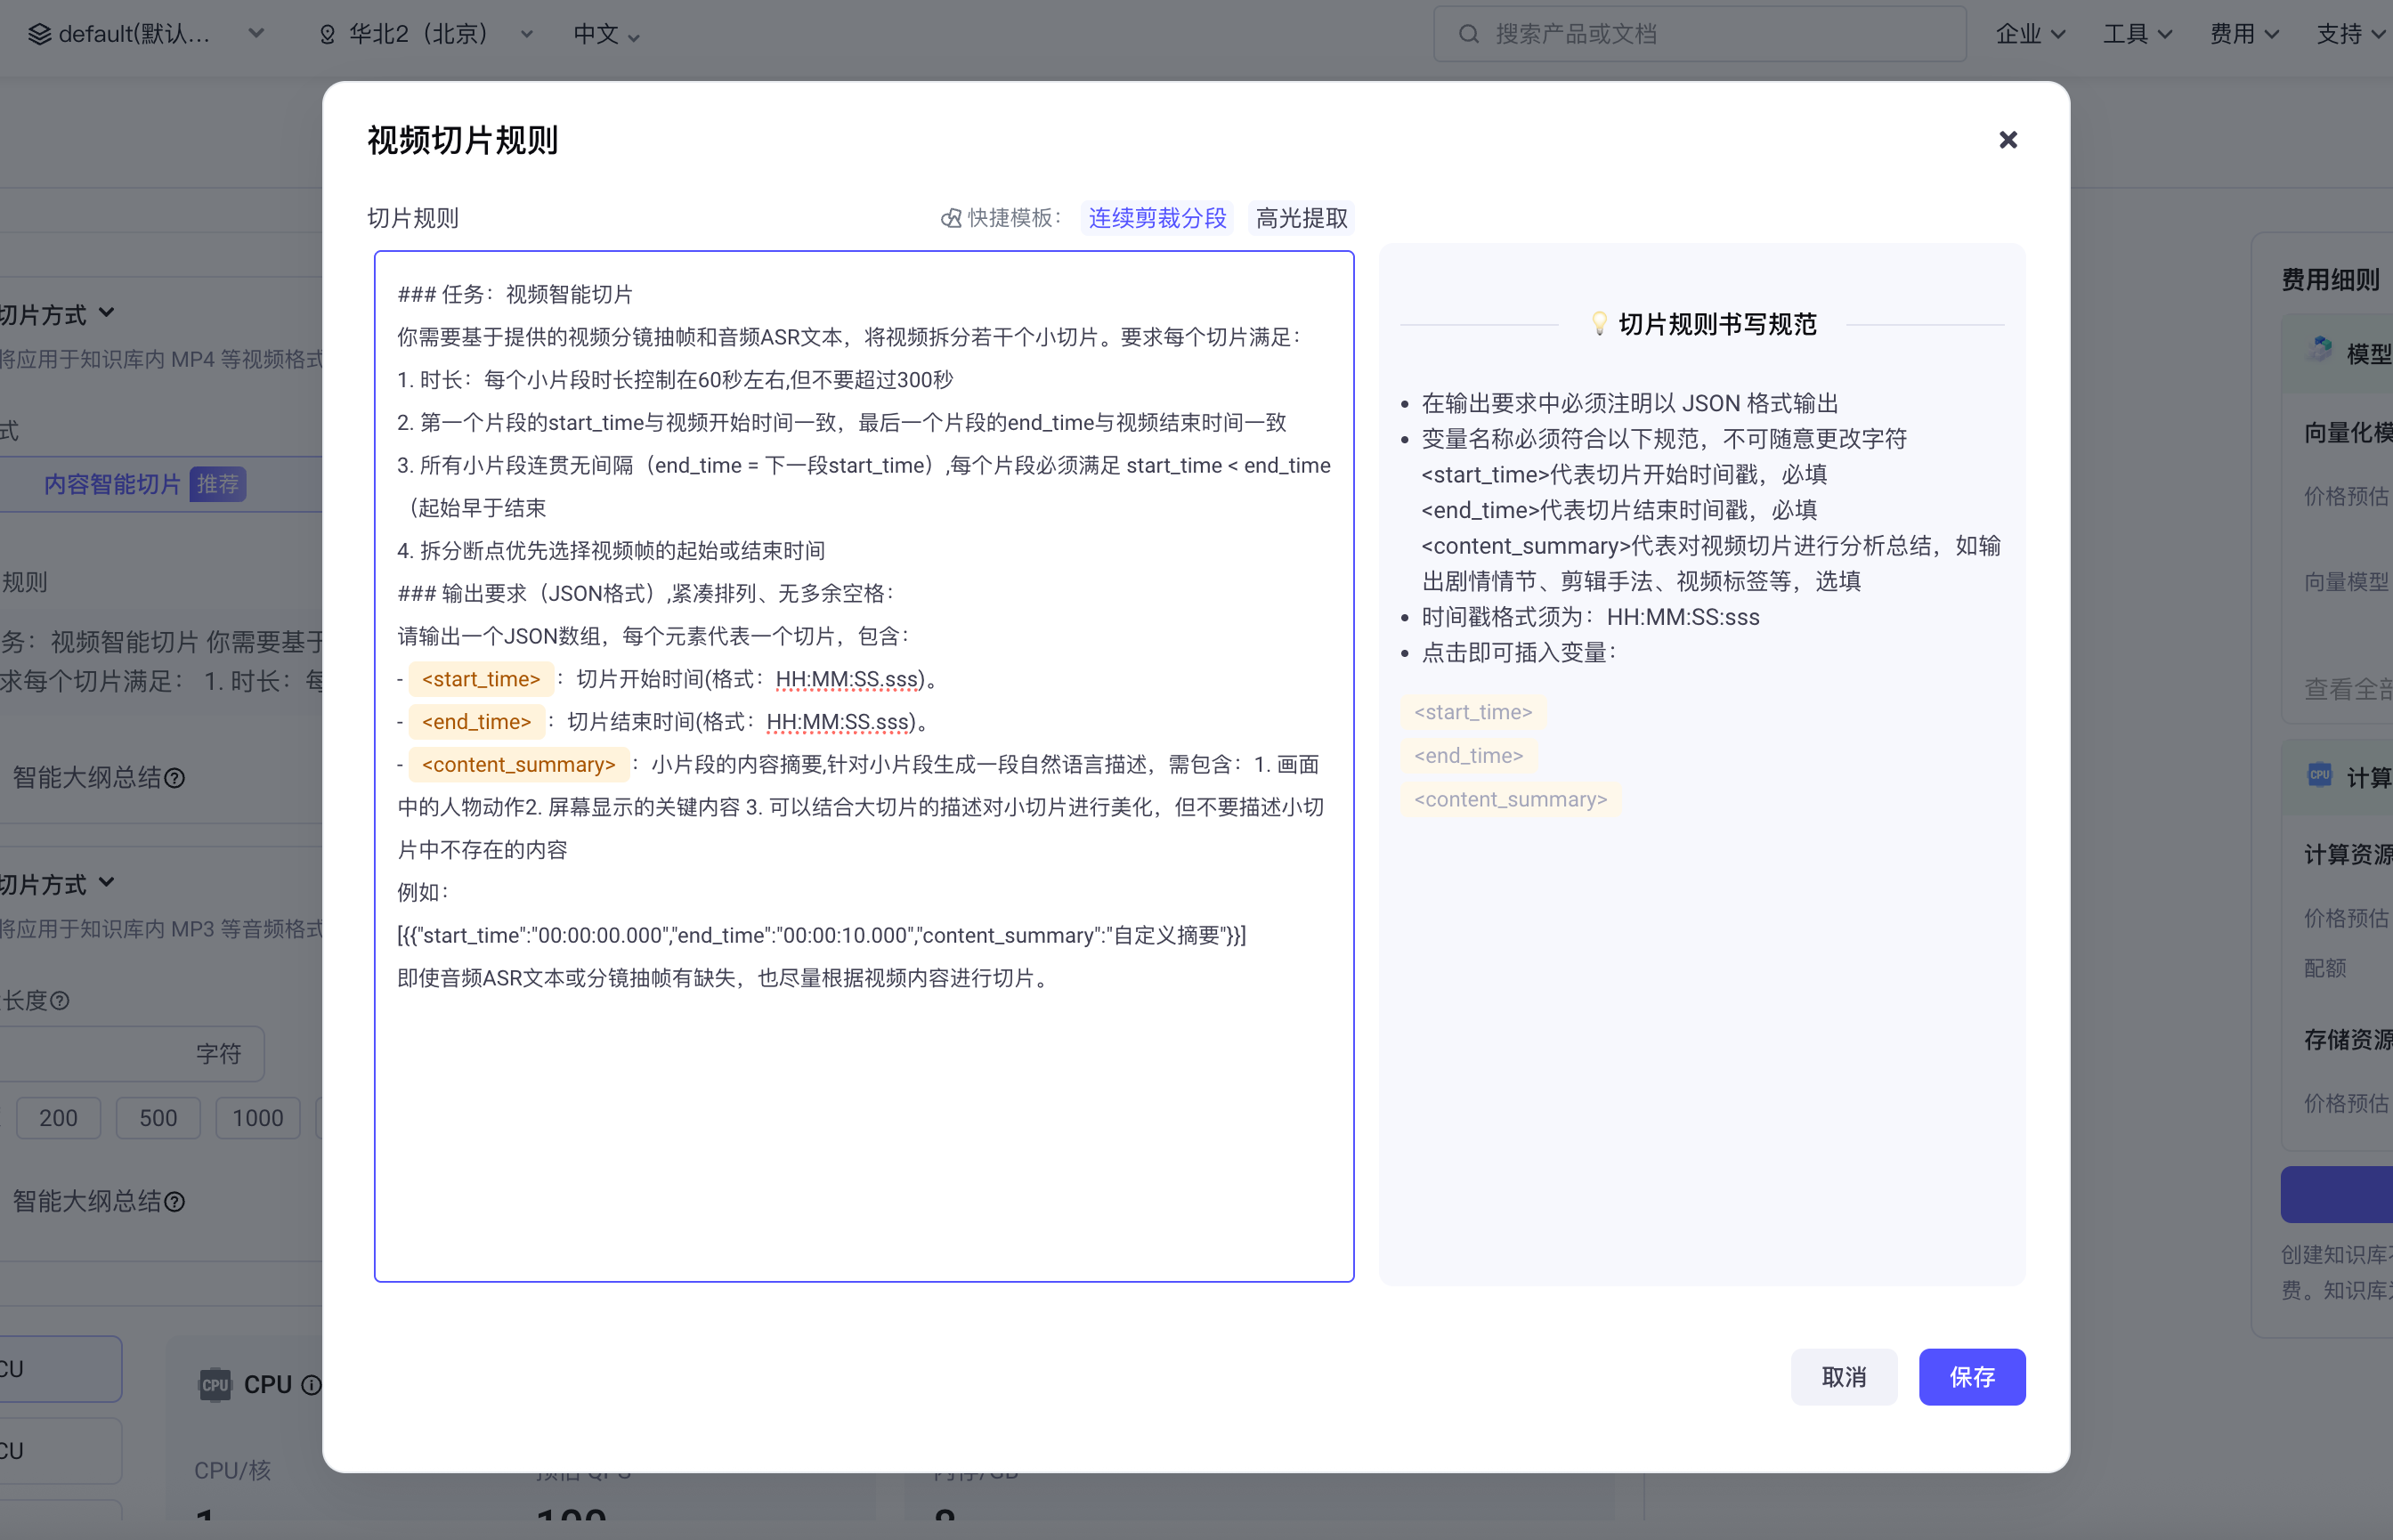Click the 计算 CPU icon in the cost panel
This screenshot has width=2393, height=1540.
pyautogui.click(x=2320, y=775)
